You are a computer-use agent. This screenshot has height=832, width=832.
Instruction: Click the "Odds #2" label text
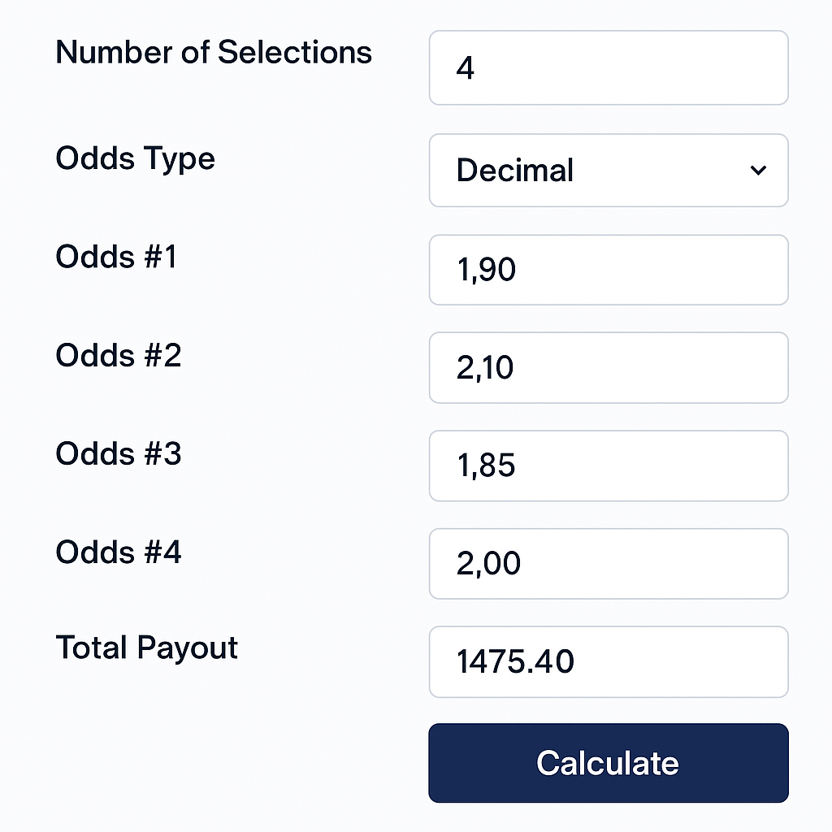[x=119, y=355]
